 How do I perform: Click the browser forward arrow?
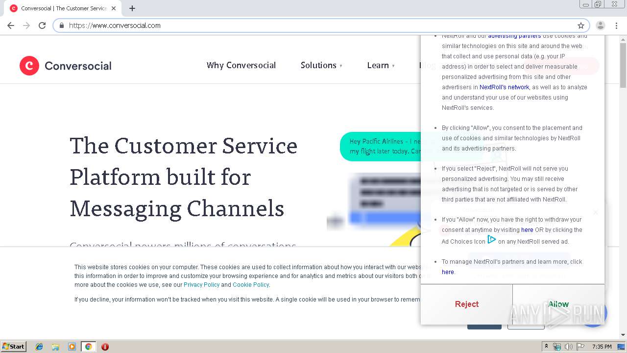(26, 25)
